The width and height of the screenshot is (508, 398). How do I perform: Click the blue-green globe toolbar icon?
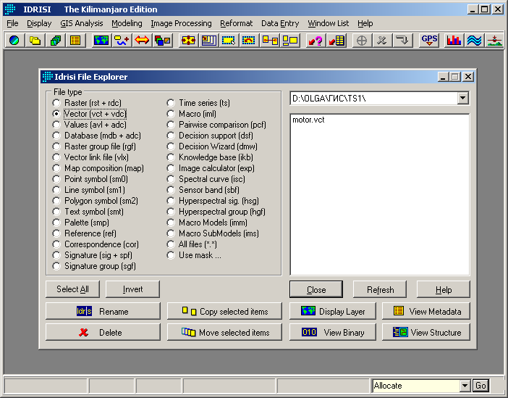[x=14, y=41]
